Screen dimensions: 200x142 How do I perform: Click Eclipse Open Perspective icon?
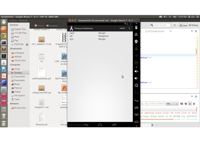tap(175, 25)
